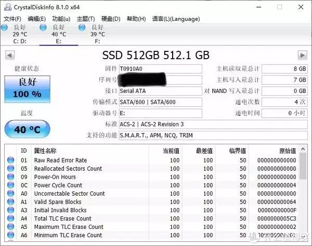Click the ACS-2 Revision 3 standard field
This screenshot has width=312, height=246.
click(x=213, y=125)
